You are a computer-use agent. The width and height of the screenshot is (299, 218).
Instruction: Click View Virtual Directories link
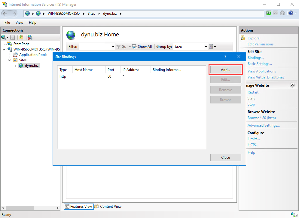266,77
